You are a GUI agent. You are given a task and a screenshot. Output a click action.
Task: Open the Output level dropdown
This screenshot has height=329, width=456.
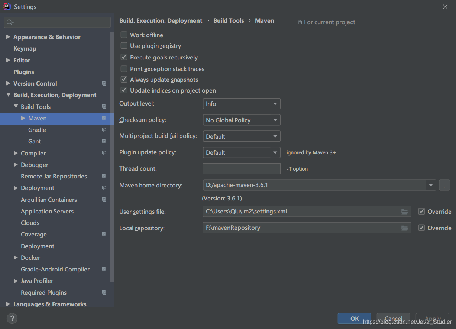click(x=242, y=104)
